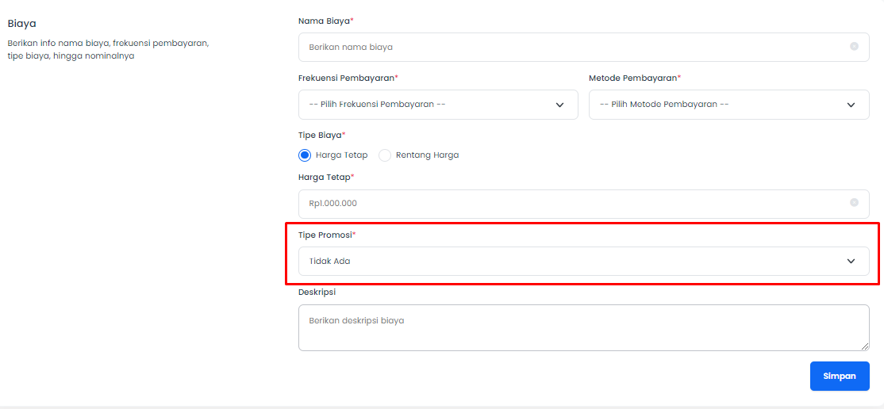The image size is (884, 409).
Task: Click the Frekuensi Pembayaran label
Action: click(348, 78)
